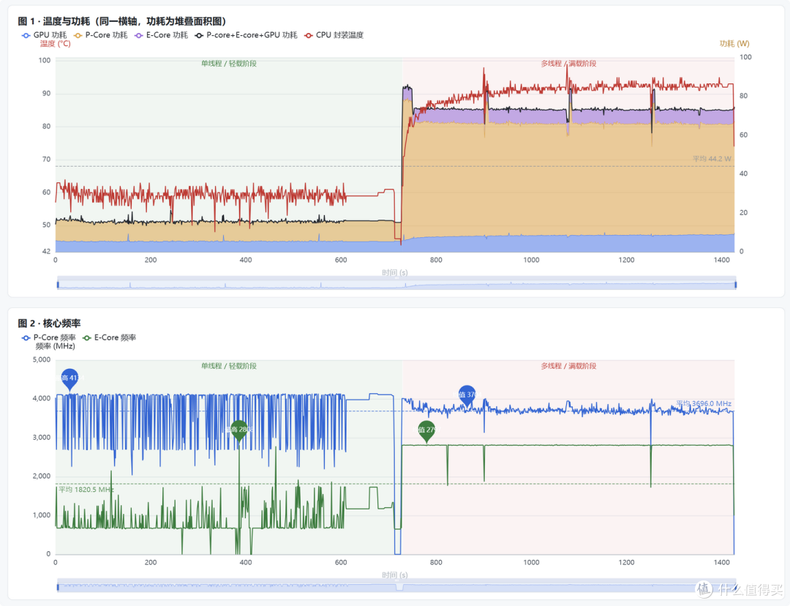Toggle the GPU 功耗 legend series
790x606 pixels.
tap(45, 35)
